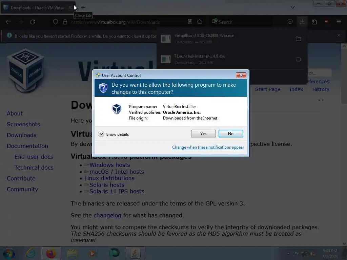This screenshot has width=347, height=260.
Task: Go back in Firefox
Action: (x=8, y=22)
